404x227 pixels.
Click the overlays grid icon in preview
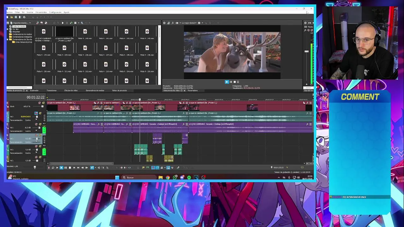[x=199, y=23]
